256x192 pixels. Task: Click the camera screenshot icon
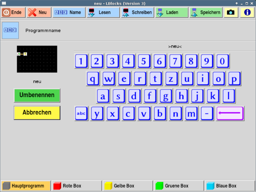coord(231,12)
